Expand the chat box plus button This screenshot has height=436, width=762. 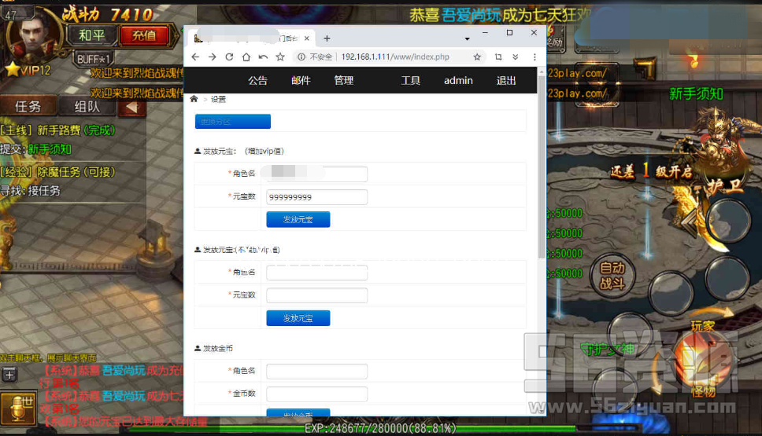click(x=9, y=376)
